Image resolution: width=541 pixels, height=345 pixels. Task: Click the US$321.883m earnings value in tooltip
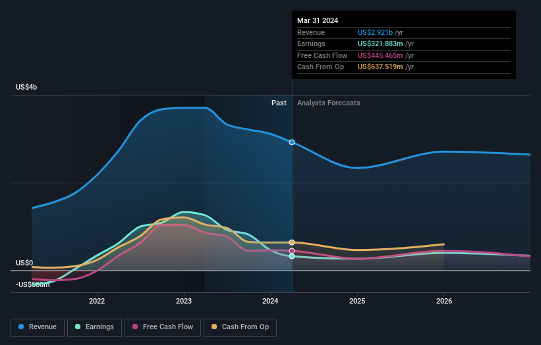(x=380, y=43)
